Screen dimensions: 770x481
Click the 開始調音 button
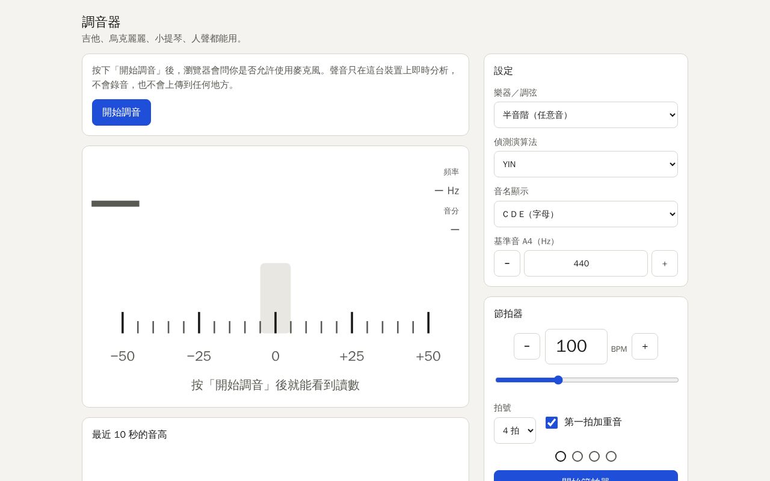(122, 112)
